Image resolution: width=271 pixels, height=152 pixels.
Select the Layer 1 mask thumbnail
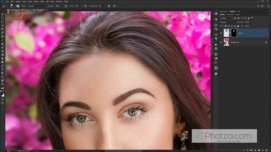(234, 33)
